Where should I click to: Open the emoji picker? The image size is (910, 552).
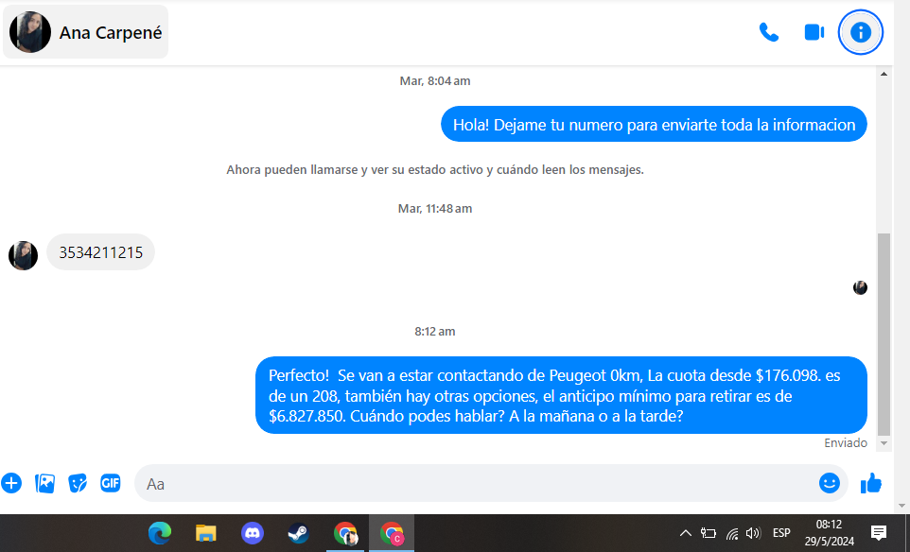(x=829, y=483)
